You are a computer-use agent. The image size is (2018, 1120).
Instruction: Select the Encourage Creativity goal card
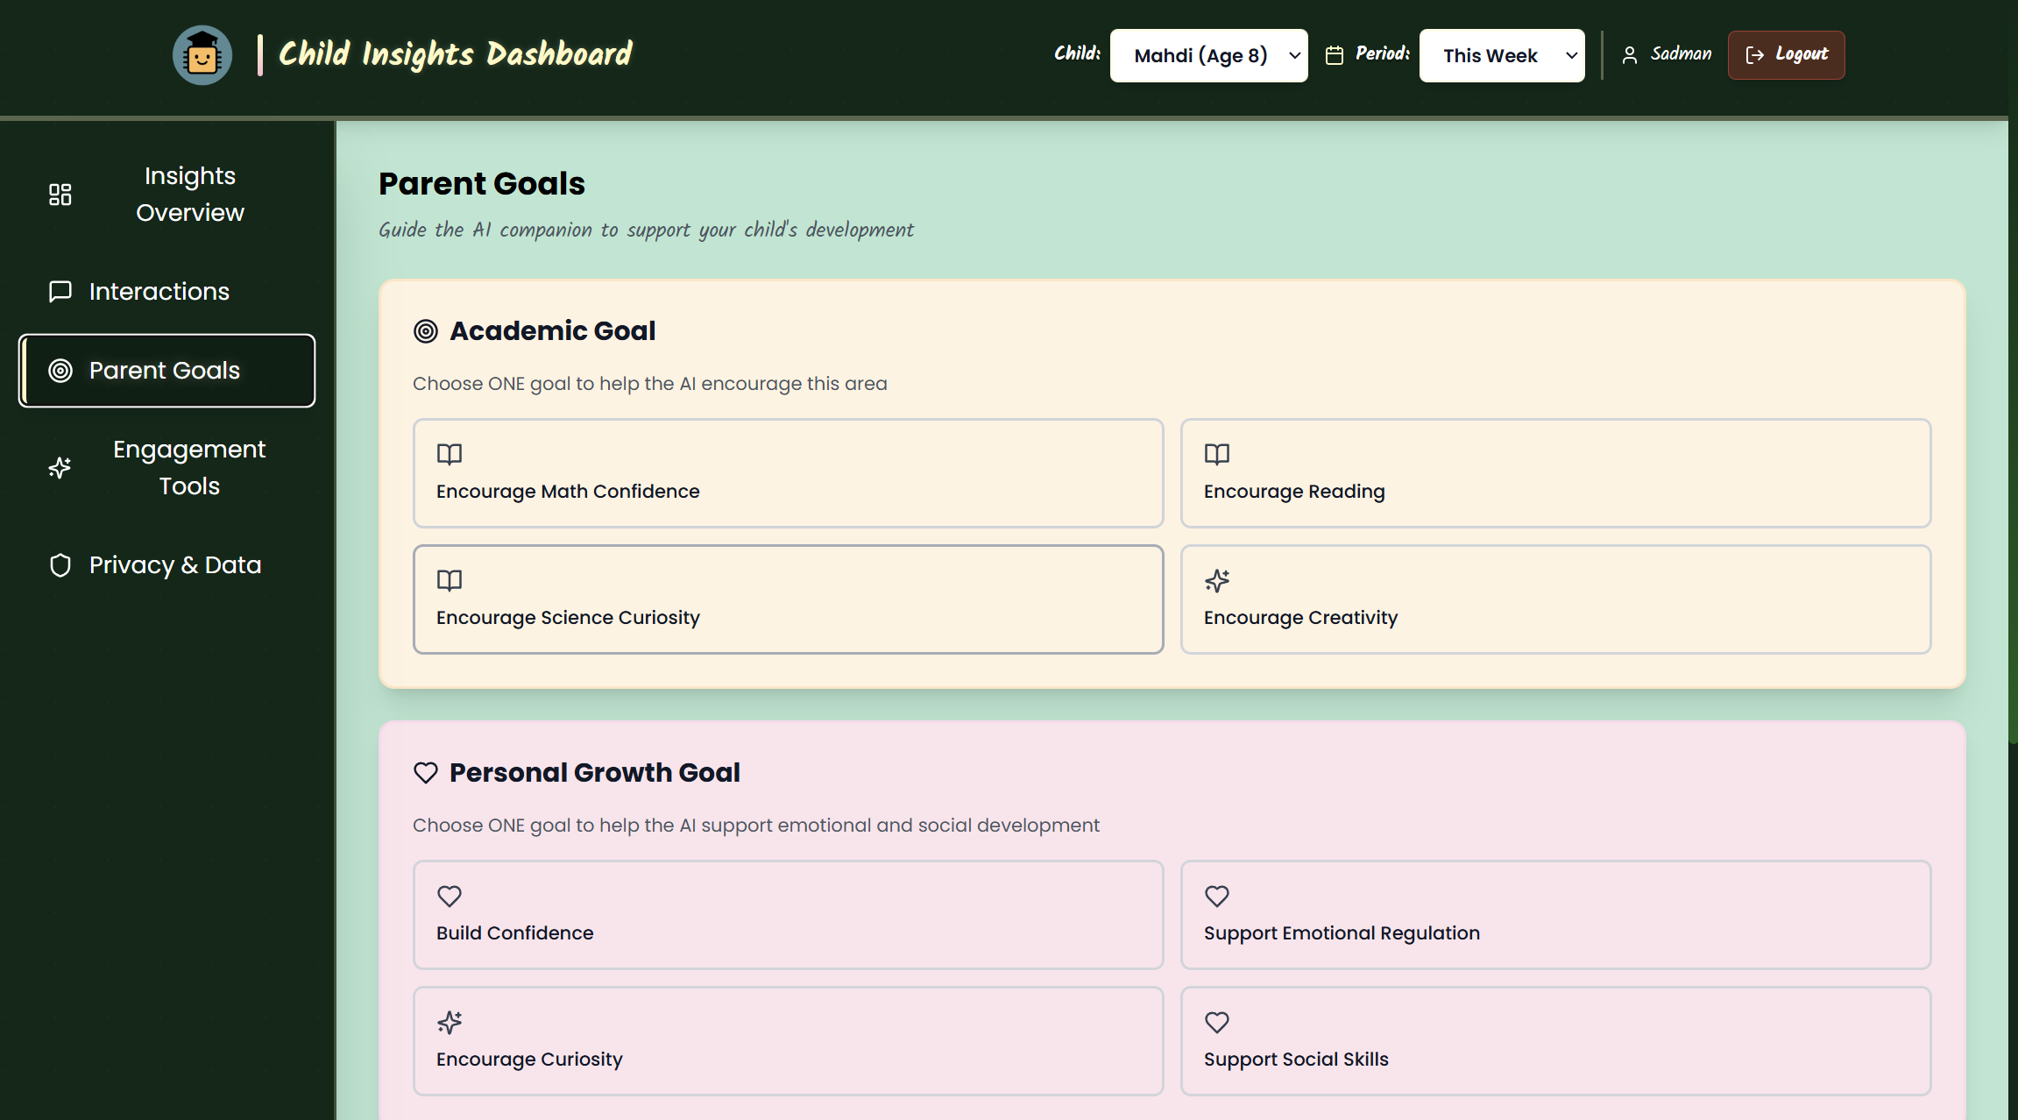pos(1555,599)
